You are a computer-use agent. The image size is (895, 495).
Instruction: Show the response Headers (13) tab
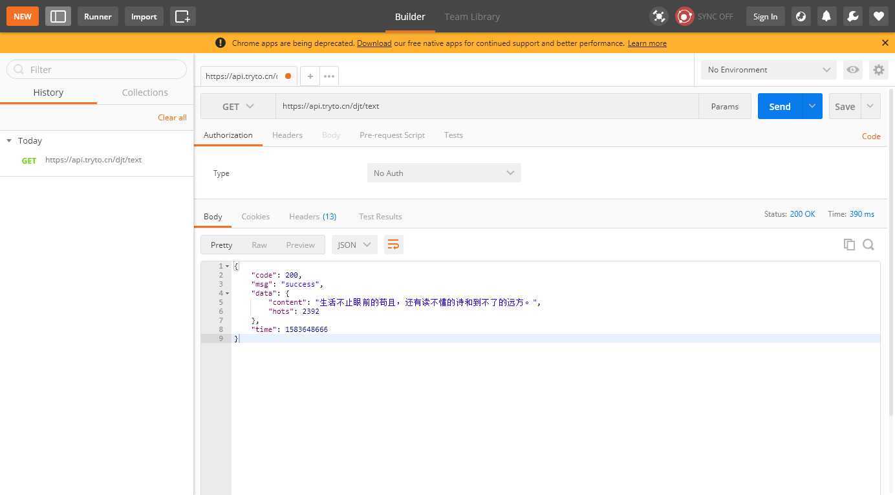[312, 216]
